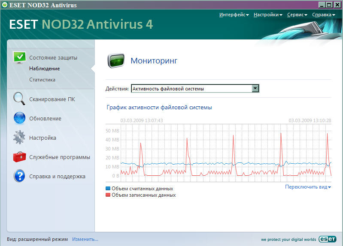Open Статистика sub-item

pos(42,80)
